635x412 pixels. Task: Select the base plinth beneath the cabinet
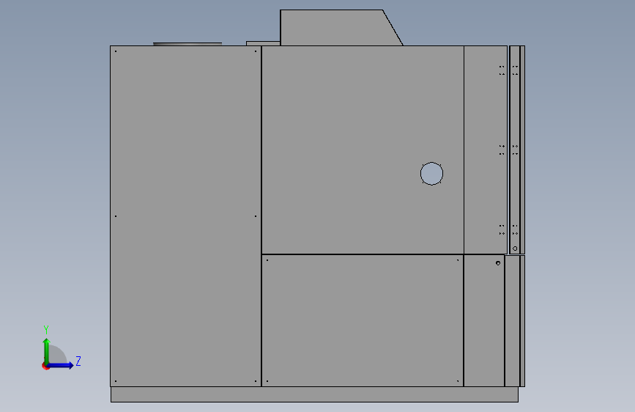pyautogui.click(x=314, y=394)
